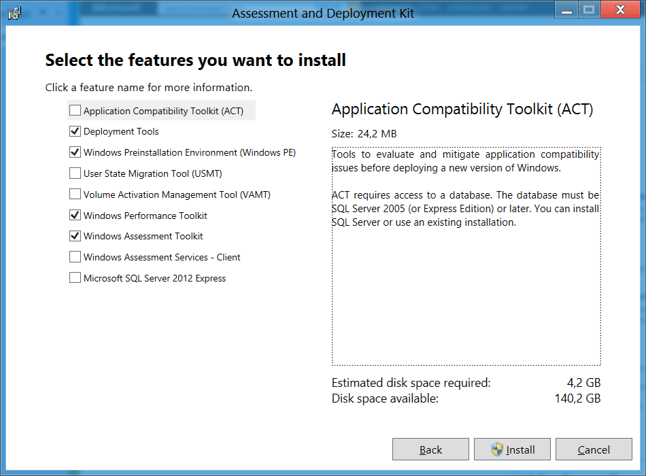
Task: Start setup with the Install button
Action: click(512, 449)
